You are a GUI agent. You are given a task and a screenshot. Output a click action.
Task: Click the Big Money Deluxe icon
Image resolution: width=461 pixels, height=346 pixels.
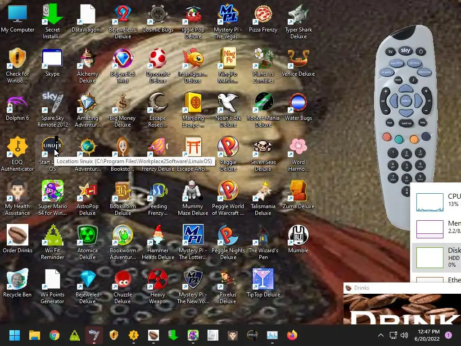[122, 110]
